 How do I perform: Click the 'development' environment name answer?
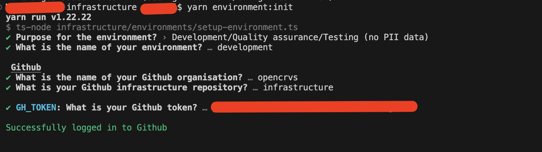coord(245,47)
